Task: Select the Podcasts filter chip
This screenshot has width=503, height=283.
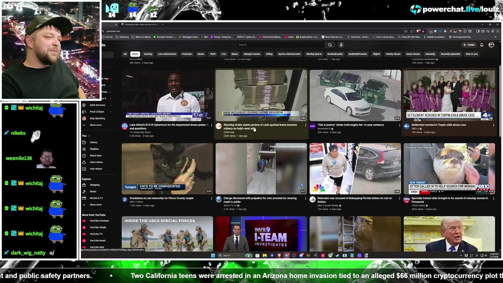Action: click(x=187, y=54)
